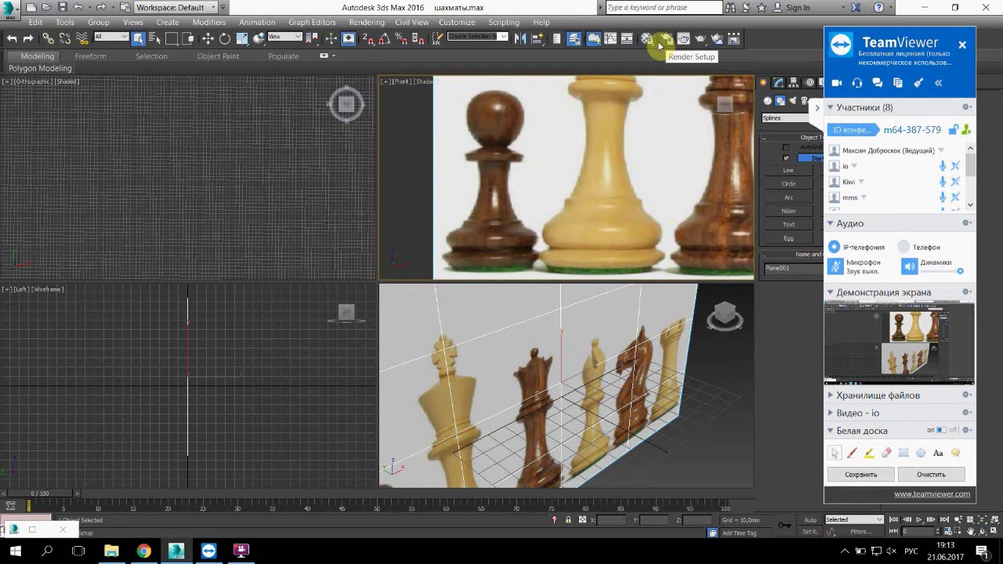This screenshot has height=564, width=1003.
Task: Open the Render Setup dialog
Action: (665, 38)
